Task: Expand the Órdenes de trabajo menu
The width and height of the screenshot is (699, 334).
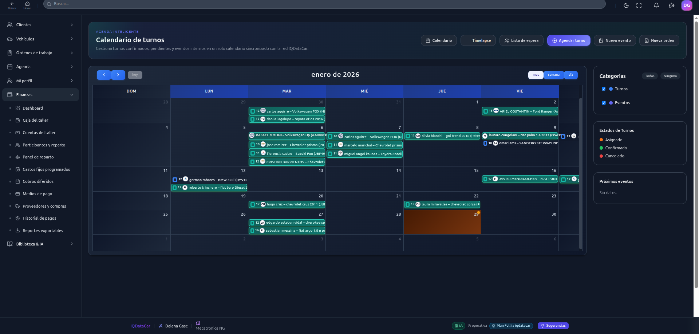Action: tap(40, 53)
